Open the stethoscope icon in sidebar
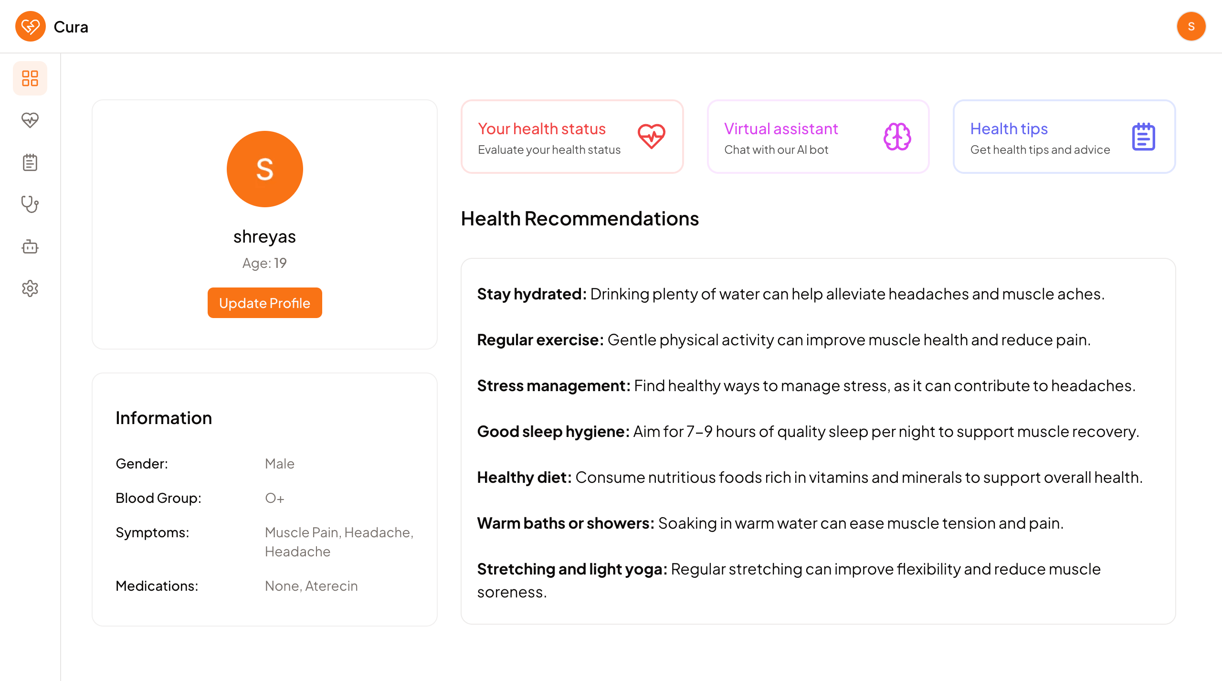This screenshot has height=681, width=1222. coord(30,204)
